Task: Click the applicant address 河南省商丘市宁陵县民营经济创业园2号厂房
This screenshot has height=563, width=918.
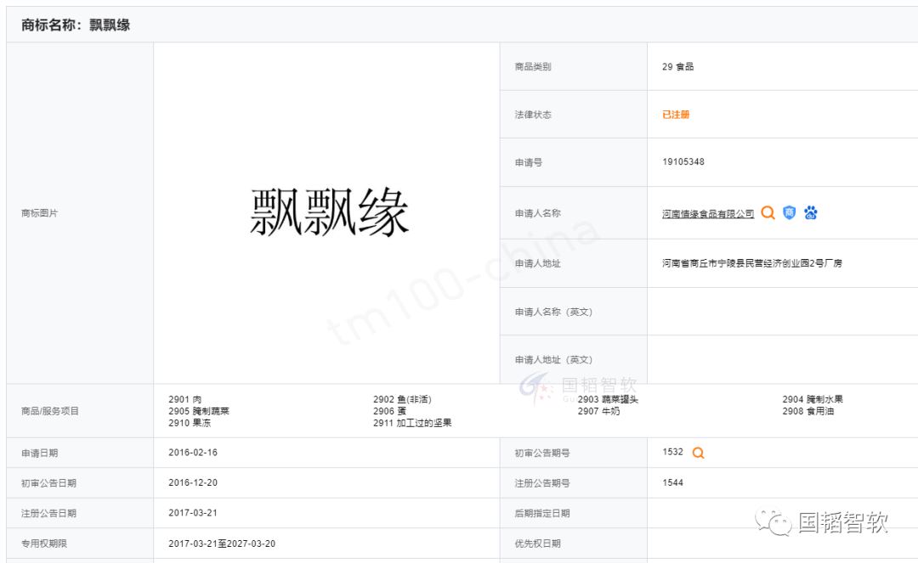Action: click(x=751, y=263)
